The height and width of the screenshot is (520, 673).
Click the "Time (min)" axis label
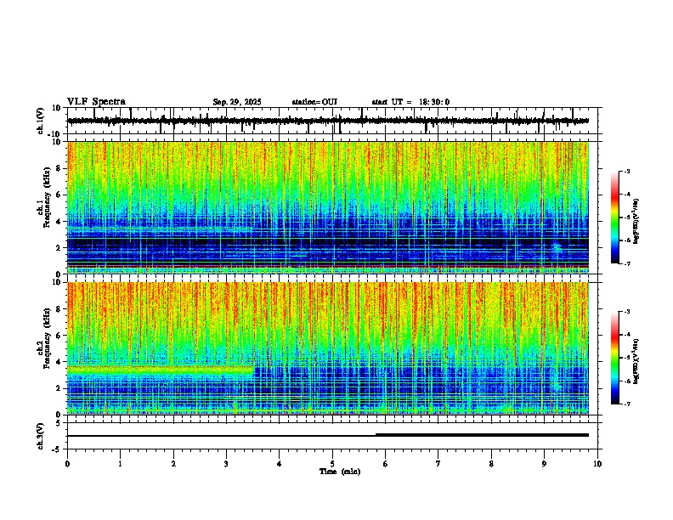[340, 472]
